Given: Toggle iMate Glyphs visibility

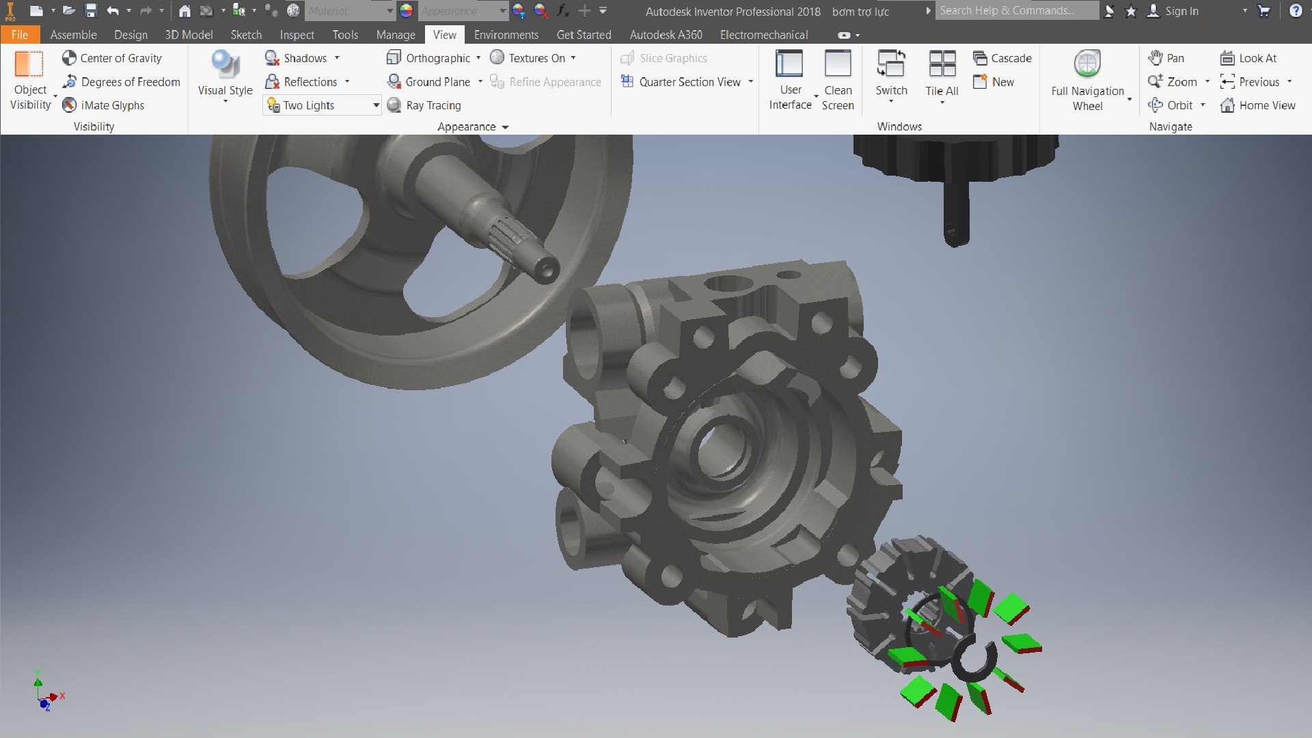Looking at the screenshot, I should (x=103, y=105).
